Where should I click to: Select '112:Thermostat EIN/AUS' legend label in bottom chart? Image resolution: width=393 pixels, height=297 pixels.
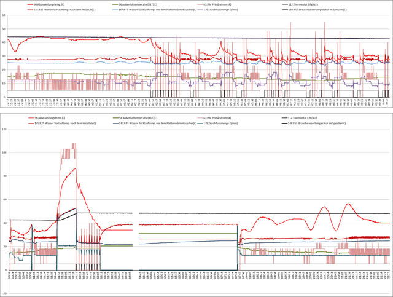tap(303, 118)
